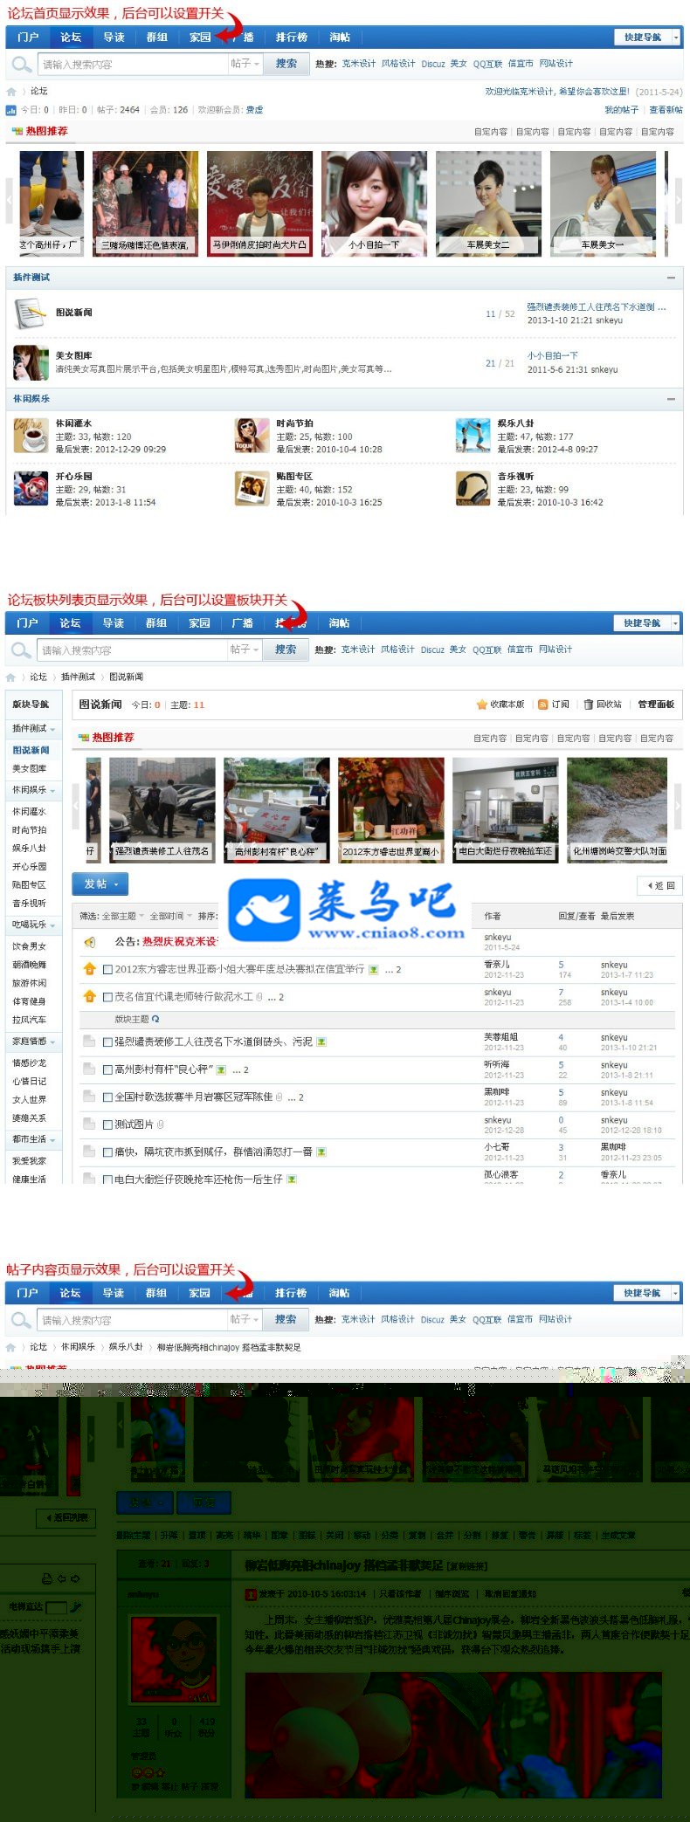Tick the checkbox for 2012东方睿志世界亚裔小姐 thread
This screenshot has width=690, height=1822.
107,969
